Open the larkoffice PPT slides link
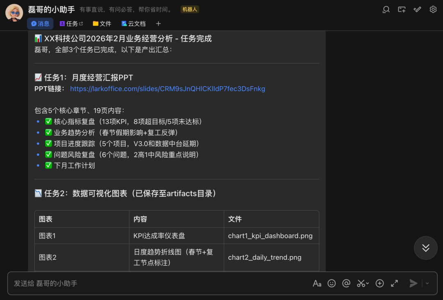This screenshot has height=300, width=443. click(167, 89)
